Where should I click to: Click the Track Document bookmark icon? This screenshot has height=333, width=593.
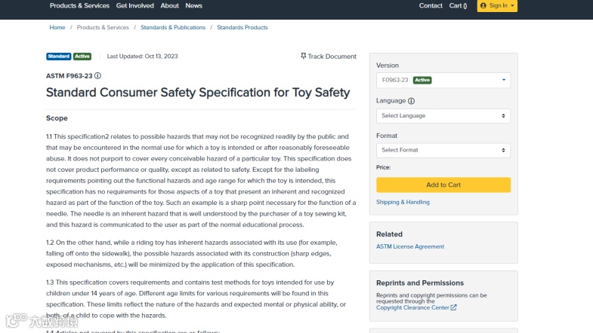[303, 56]
